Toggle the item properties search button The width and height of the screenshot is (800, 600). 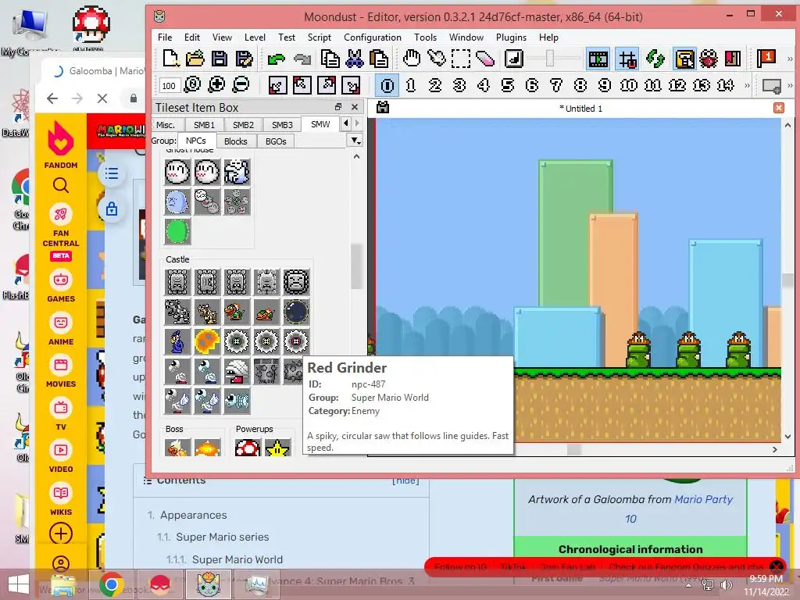(684, 59)
